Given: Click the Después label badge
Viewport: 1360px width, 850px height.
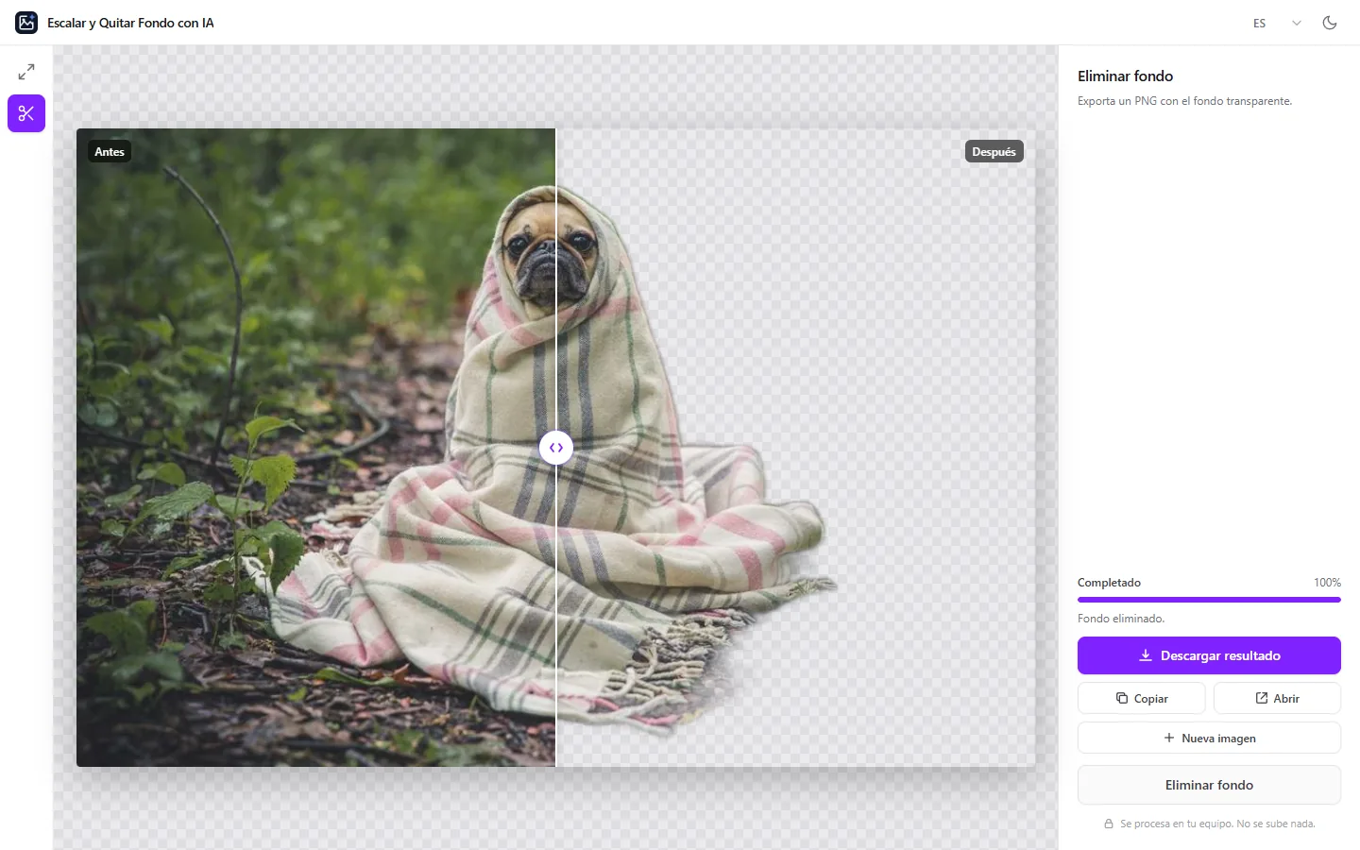Looking at the screenshot, I should [994, 151].
